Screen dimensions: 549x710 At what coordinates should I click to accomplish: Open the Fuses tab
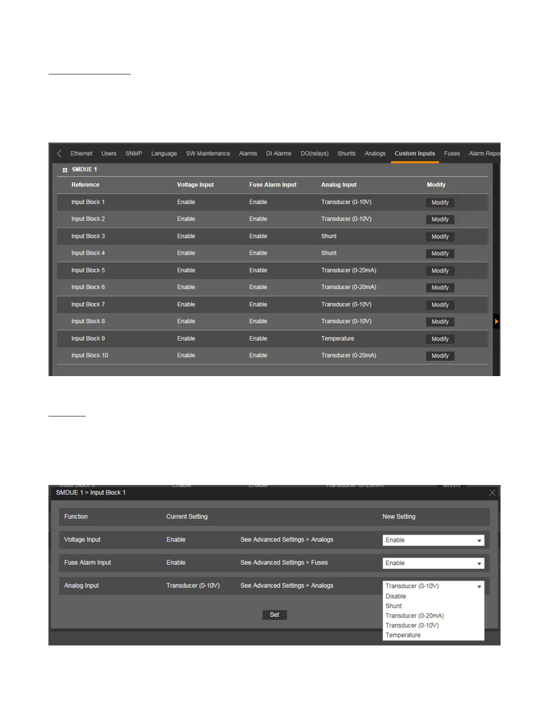pyautogui.click(x=452, y=153)
